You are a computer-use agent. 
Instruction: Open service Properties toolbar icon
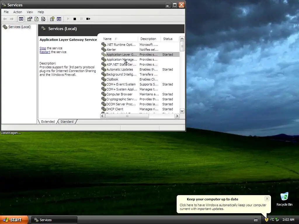tap(29, 19)
